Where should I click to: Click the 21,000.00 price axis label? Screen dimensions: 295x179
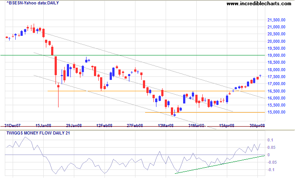click(x=276, y=27)
